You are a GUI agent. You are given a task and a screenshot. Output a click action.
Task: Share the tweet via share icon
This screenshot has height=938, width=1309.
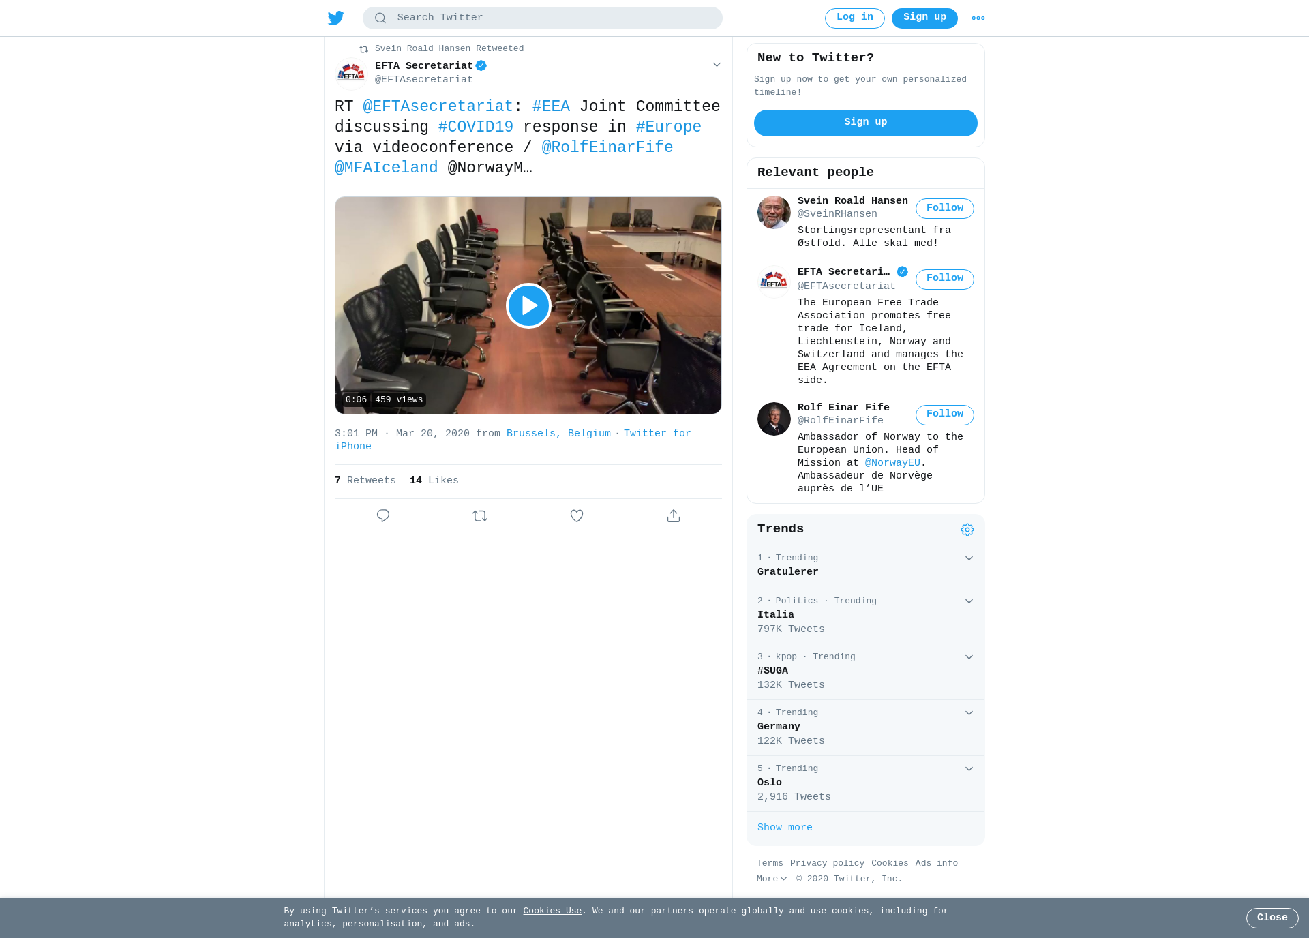tap(674, 516)
